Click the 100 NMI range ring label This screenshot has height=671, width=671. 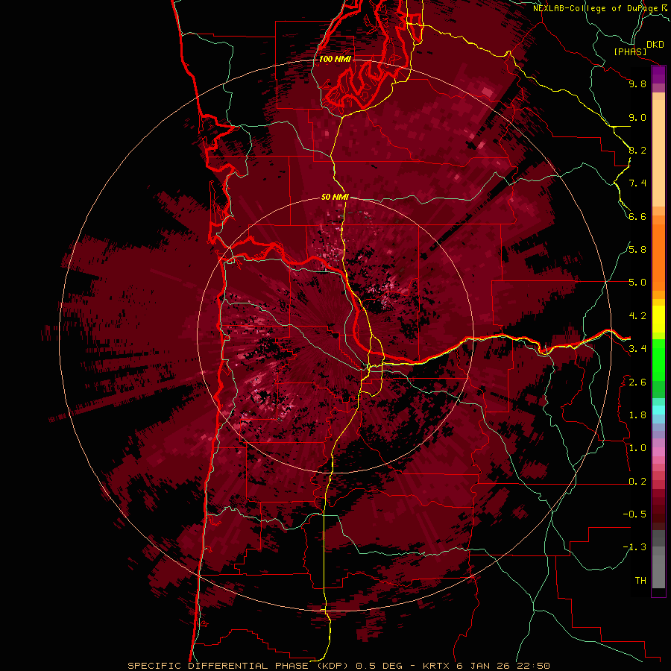[335, 59]
